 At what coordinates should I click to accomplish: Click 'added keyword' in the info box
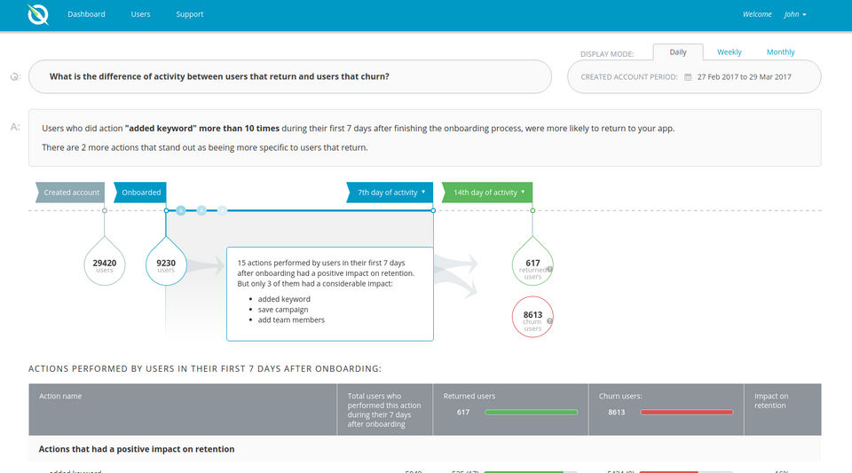pyautogui.click(x=284, y=299)
